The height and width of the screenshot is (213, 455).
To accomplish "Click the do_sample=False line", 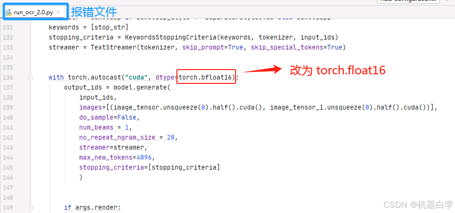I will 109,117.
